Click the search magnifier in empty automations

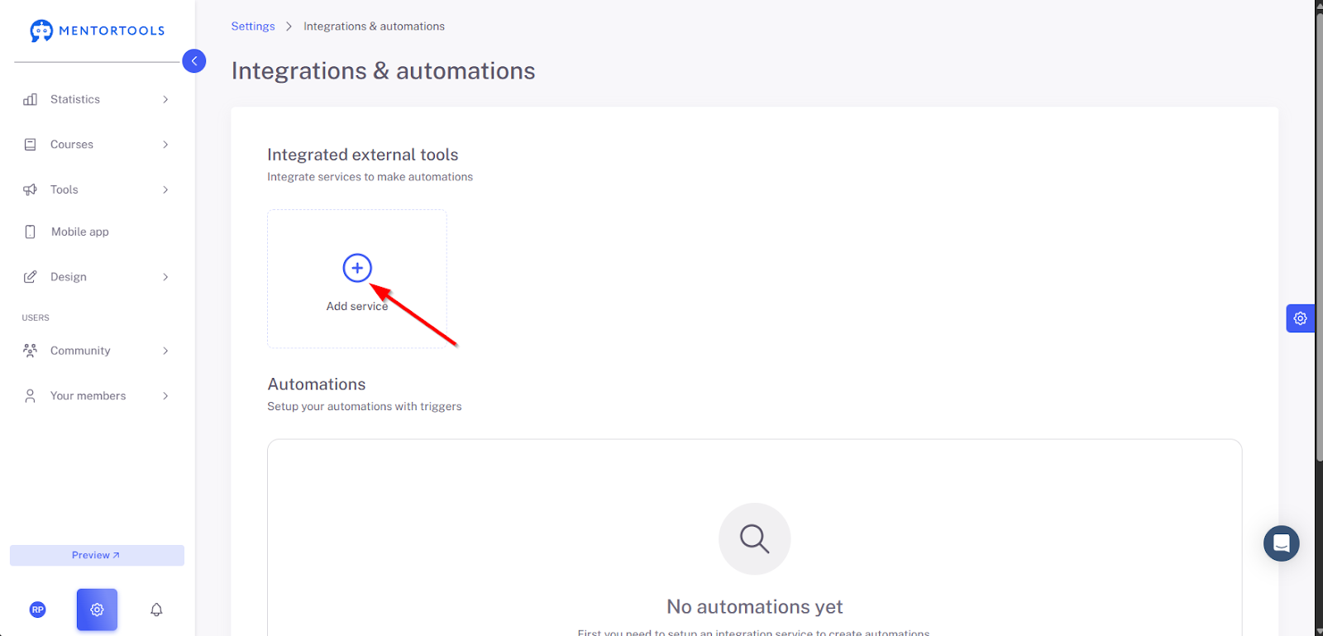click(x=754, y=538)
